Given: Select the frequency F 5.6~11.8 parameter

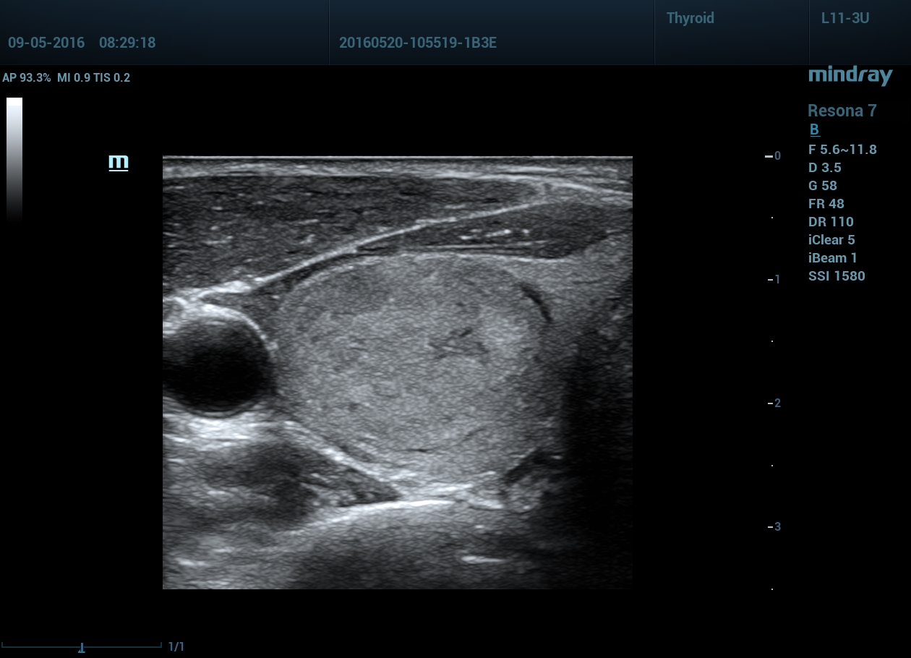Looking at the screenshot, I should click(x=842, y=150).
